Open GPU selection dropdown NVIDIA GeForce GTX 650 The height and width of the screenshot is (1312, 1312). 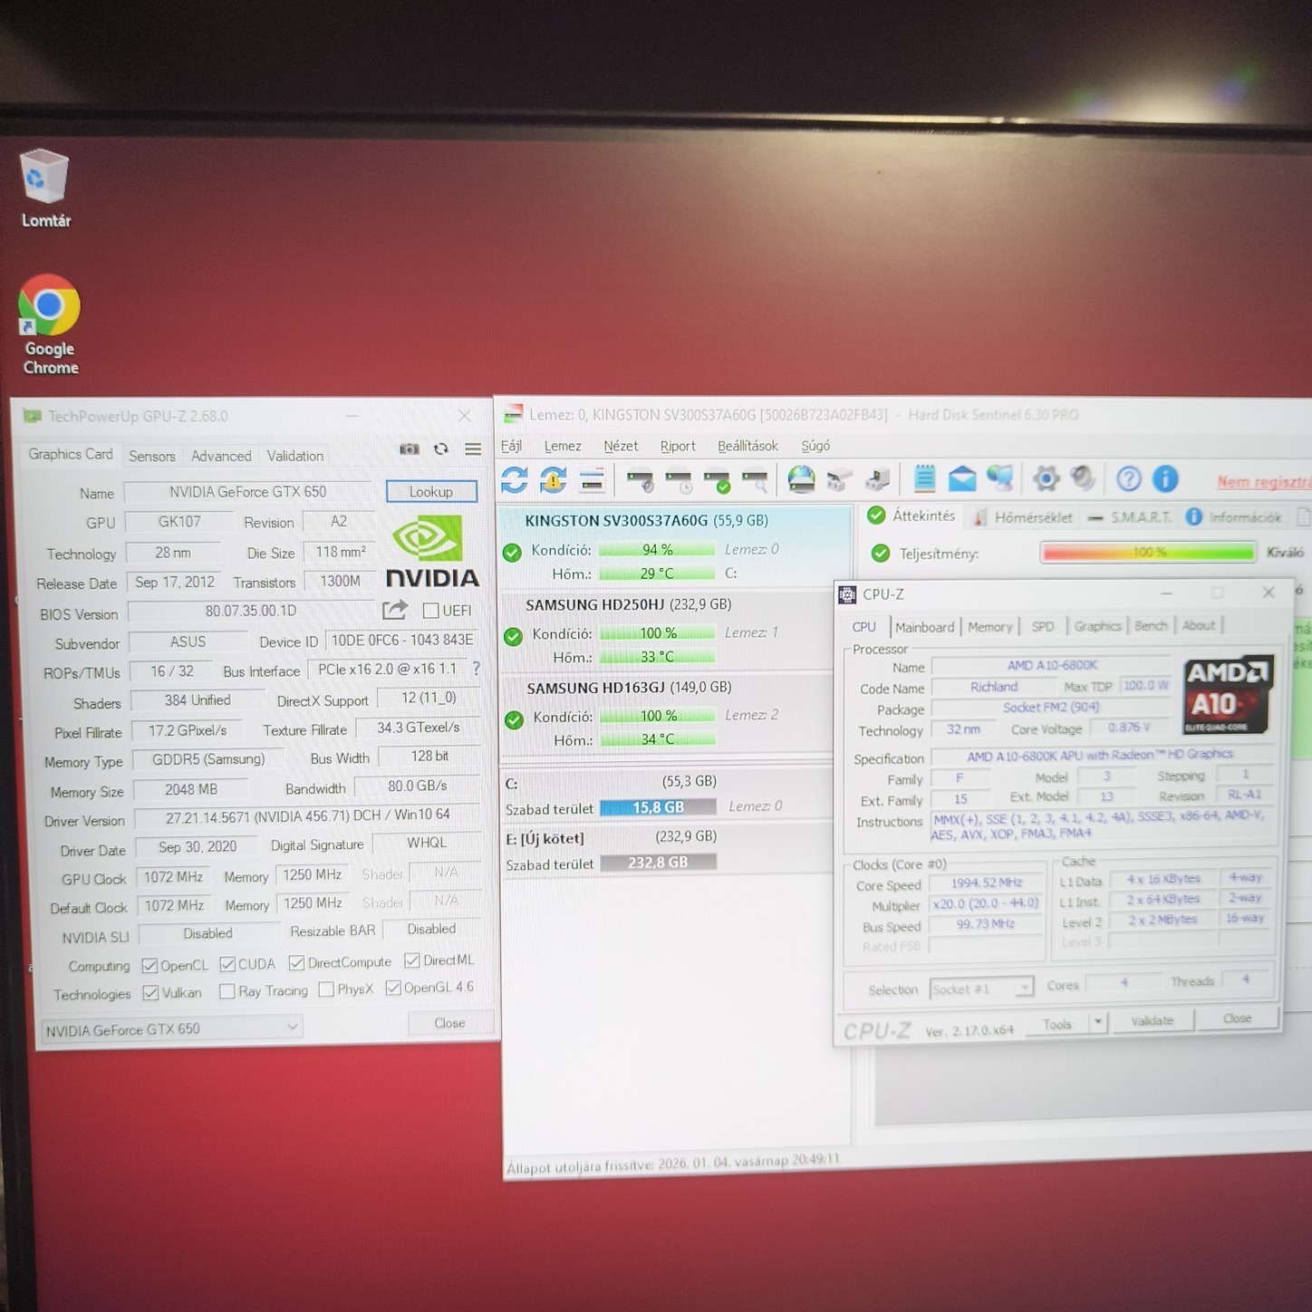tap(172, 1029)
